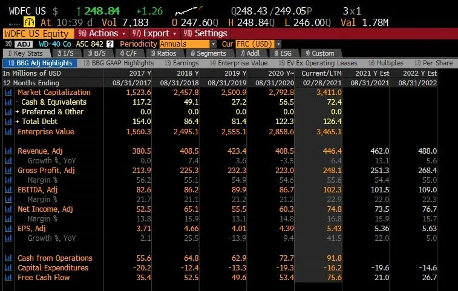Image resolution: width=458 pixels, height=291 pixels.
Task: Open chart icon for Revenue, Adj row
Action: (x=8, y=151)
